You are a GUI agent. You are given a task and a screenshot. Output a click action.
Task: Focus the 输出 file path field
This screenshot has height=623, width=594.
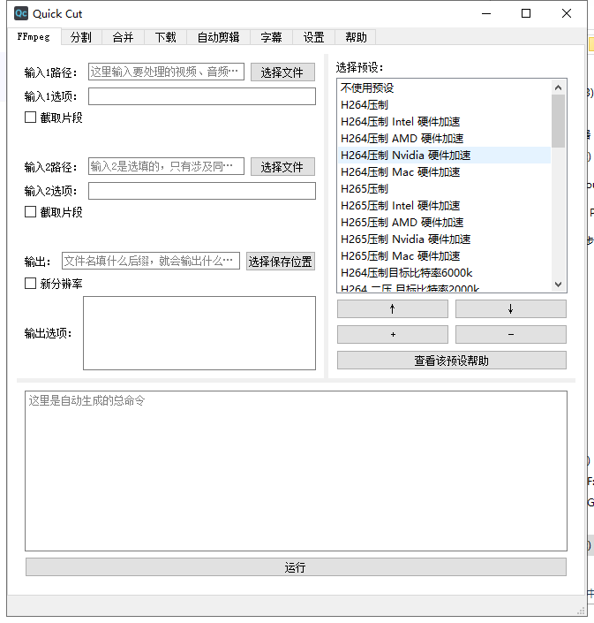[151, 261]
